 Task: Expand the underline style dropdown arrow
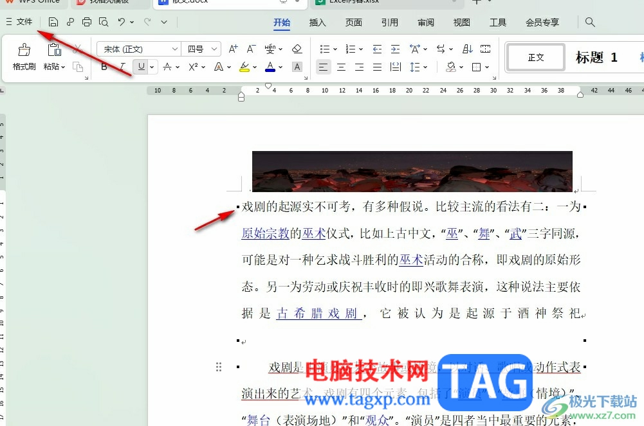[152, 67]
